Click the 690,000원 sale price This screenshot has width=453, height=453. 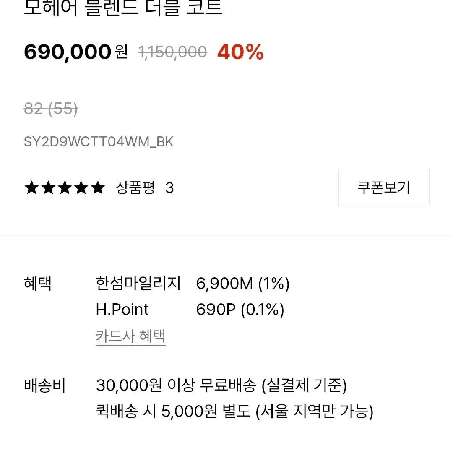point(75,52)
